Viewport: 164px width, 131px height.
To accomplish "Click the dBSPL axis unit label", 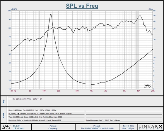I will tap(14, 9).
